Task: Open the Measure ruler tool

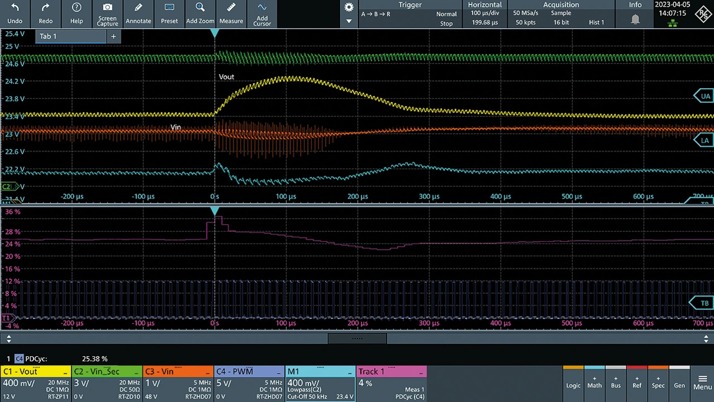Action: (x=231, y=8)
